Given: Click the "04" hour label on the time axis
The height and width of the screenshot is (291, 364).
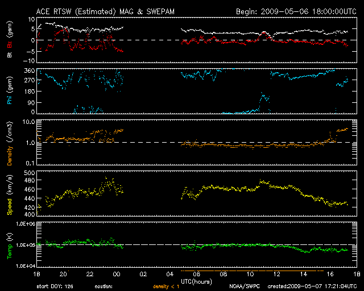Looking at the screenshot, I should click(x=170, y=274).
